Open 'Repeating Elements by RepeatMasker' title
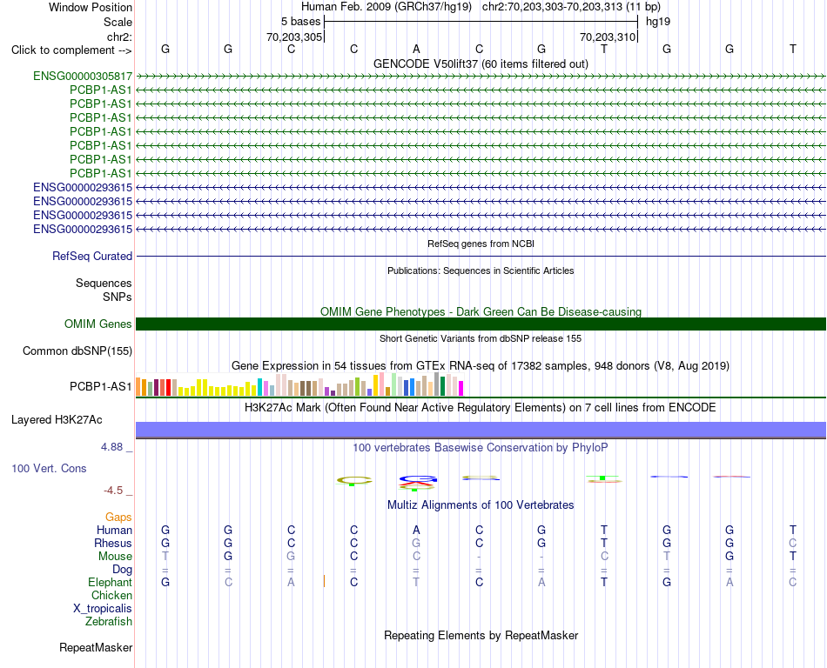This screenshot has width=827, height=668. click(x=481, y=635)
